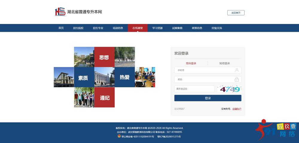Click the red 遵纪 tile
The width and height of the screenshot is (299, 143).
pyautogui.click(x=104, y=97)
